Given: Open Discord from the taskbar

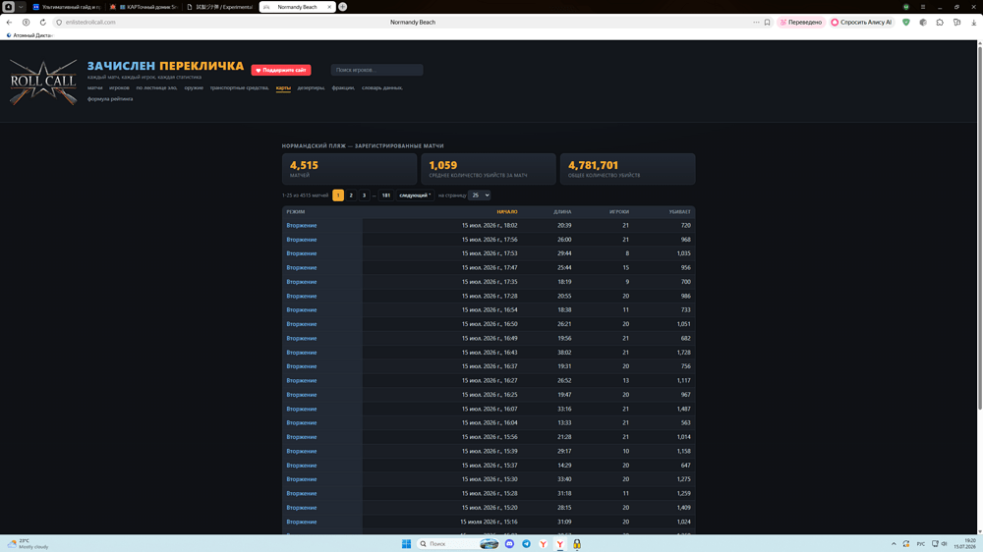Looking at the screenshot, I should pos(509,544).
